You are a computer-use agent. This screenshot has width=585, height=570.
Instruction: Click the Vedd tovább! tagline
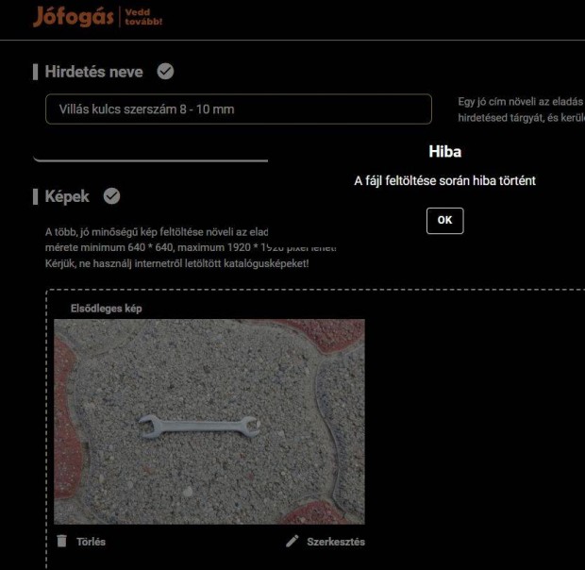[143, 17]
